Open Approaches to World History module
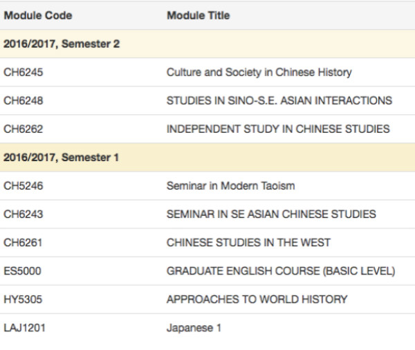Screen dimensions: 415x350 (x=257, y=300)
